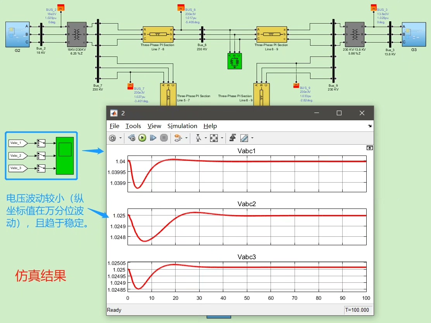Click the Ready status text

point(114,310)
